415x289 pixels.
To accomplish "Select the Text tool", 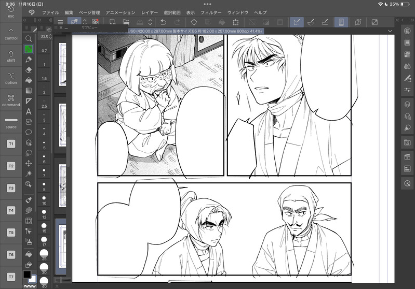I will tap(29, 112).
